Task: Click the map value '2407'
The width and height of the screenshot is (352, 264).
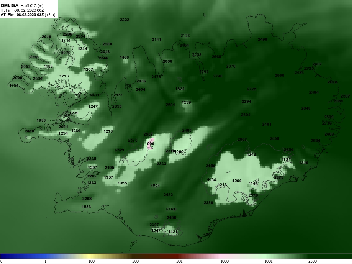Action: (x=317, y=64)
